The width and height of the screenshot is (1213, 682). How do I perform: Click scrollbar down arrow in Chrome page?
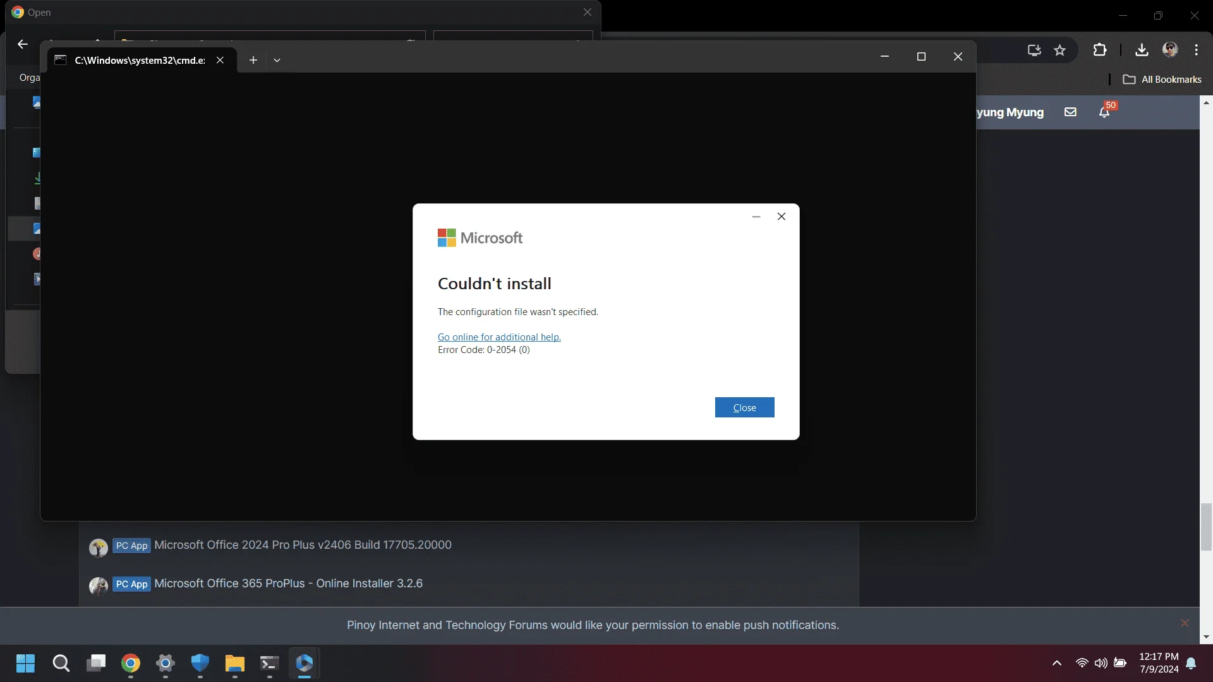click(1206, 637)
